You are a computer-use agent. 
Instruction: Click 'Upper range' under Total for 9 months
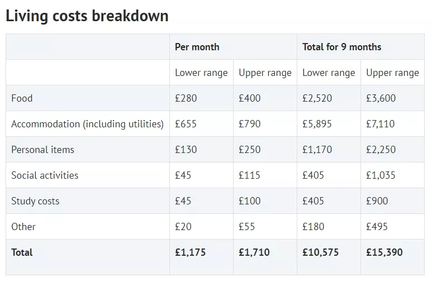tap(392, 73)
